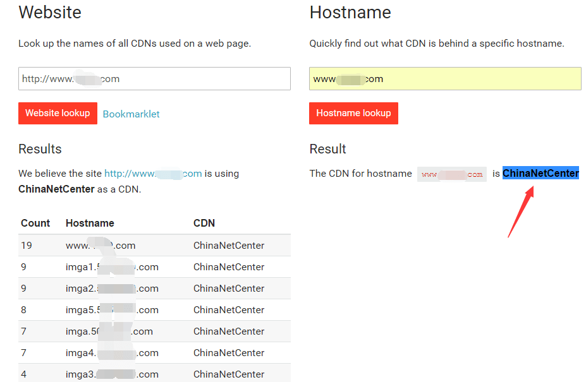Click the Hostname column header
This screenshot has height=382, width=586.
pyautogui.click(x=90, y=224)
